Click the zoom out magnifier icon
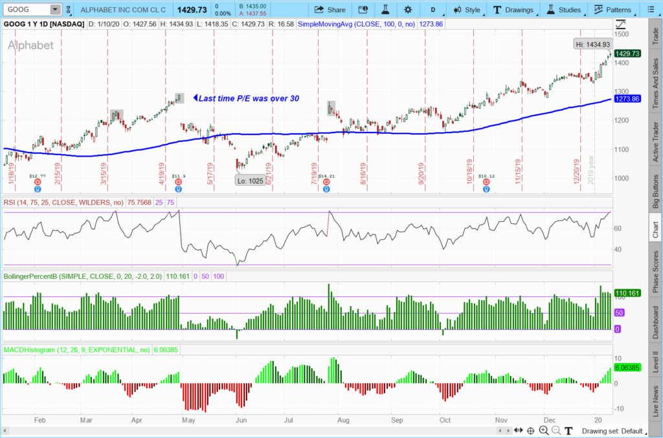Screen dimensions: 663x438 click(x=556, y=431)
